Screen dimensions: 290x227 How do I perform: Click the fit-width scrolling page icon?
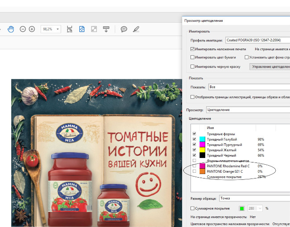tap(70, 29)
